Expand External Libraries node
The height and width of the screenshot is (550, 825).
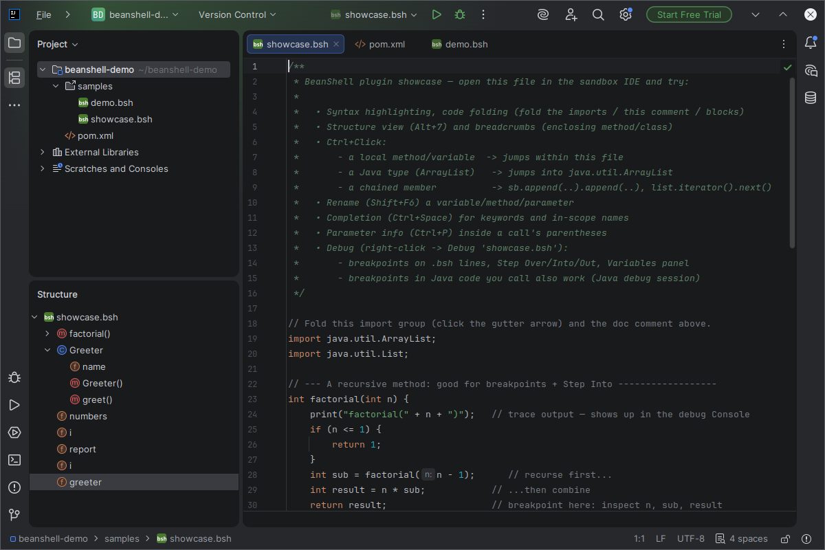tap(43, 152)
